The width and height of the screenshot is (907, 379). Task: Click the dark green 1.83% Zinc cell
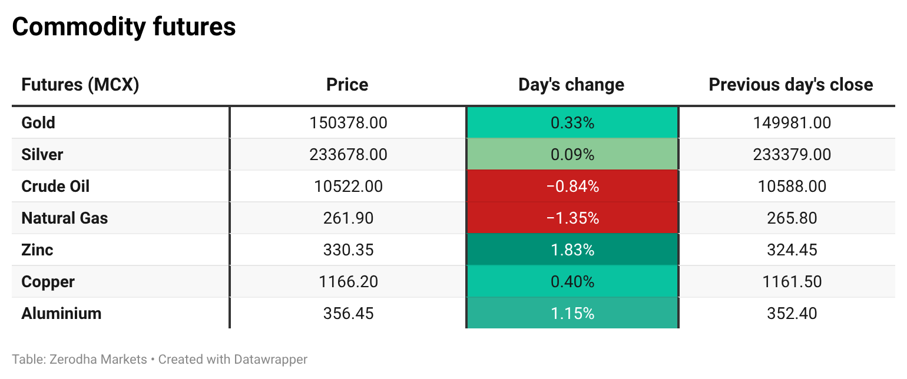(572, 250)
